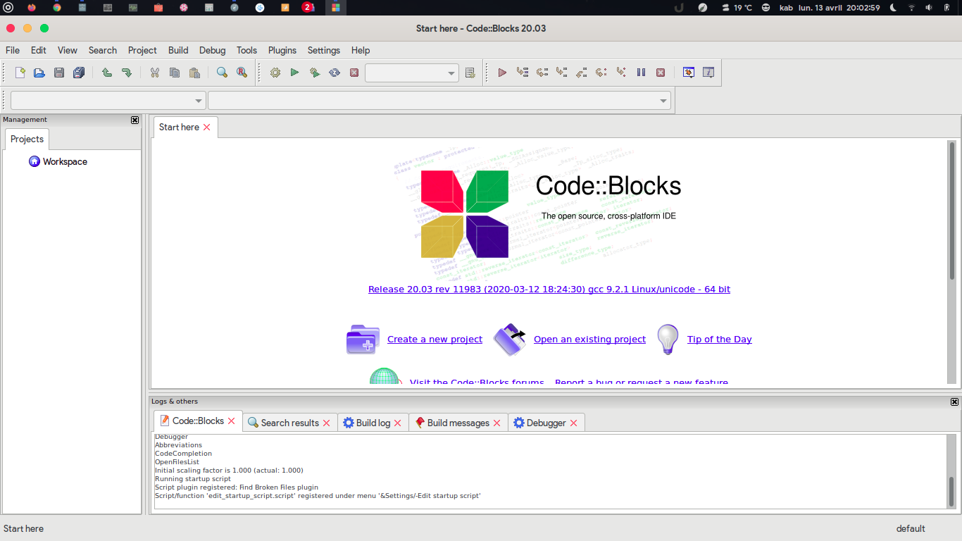Start debugging with the Debug/Continue icon

pyautogui.click(x=501, y=73)
